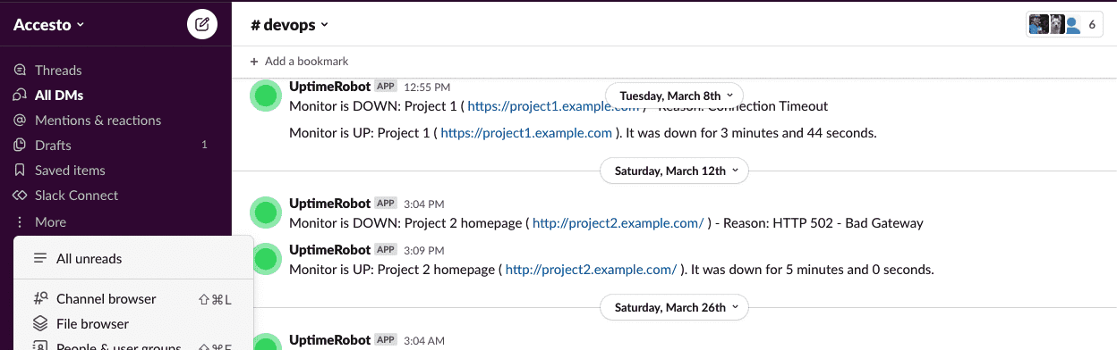This screenshot has height=350, width=1117.
Task: Expand the Accesto workspace dropdown
Action: pos(49,25)
